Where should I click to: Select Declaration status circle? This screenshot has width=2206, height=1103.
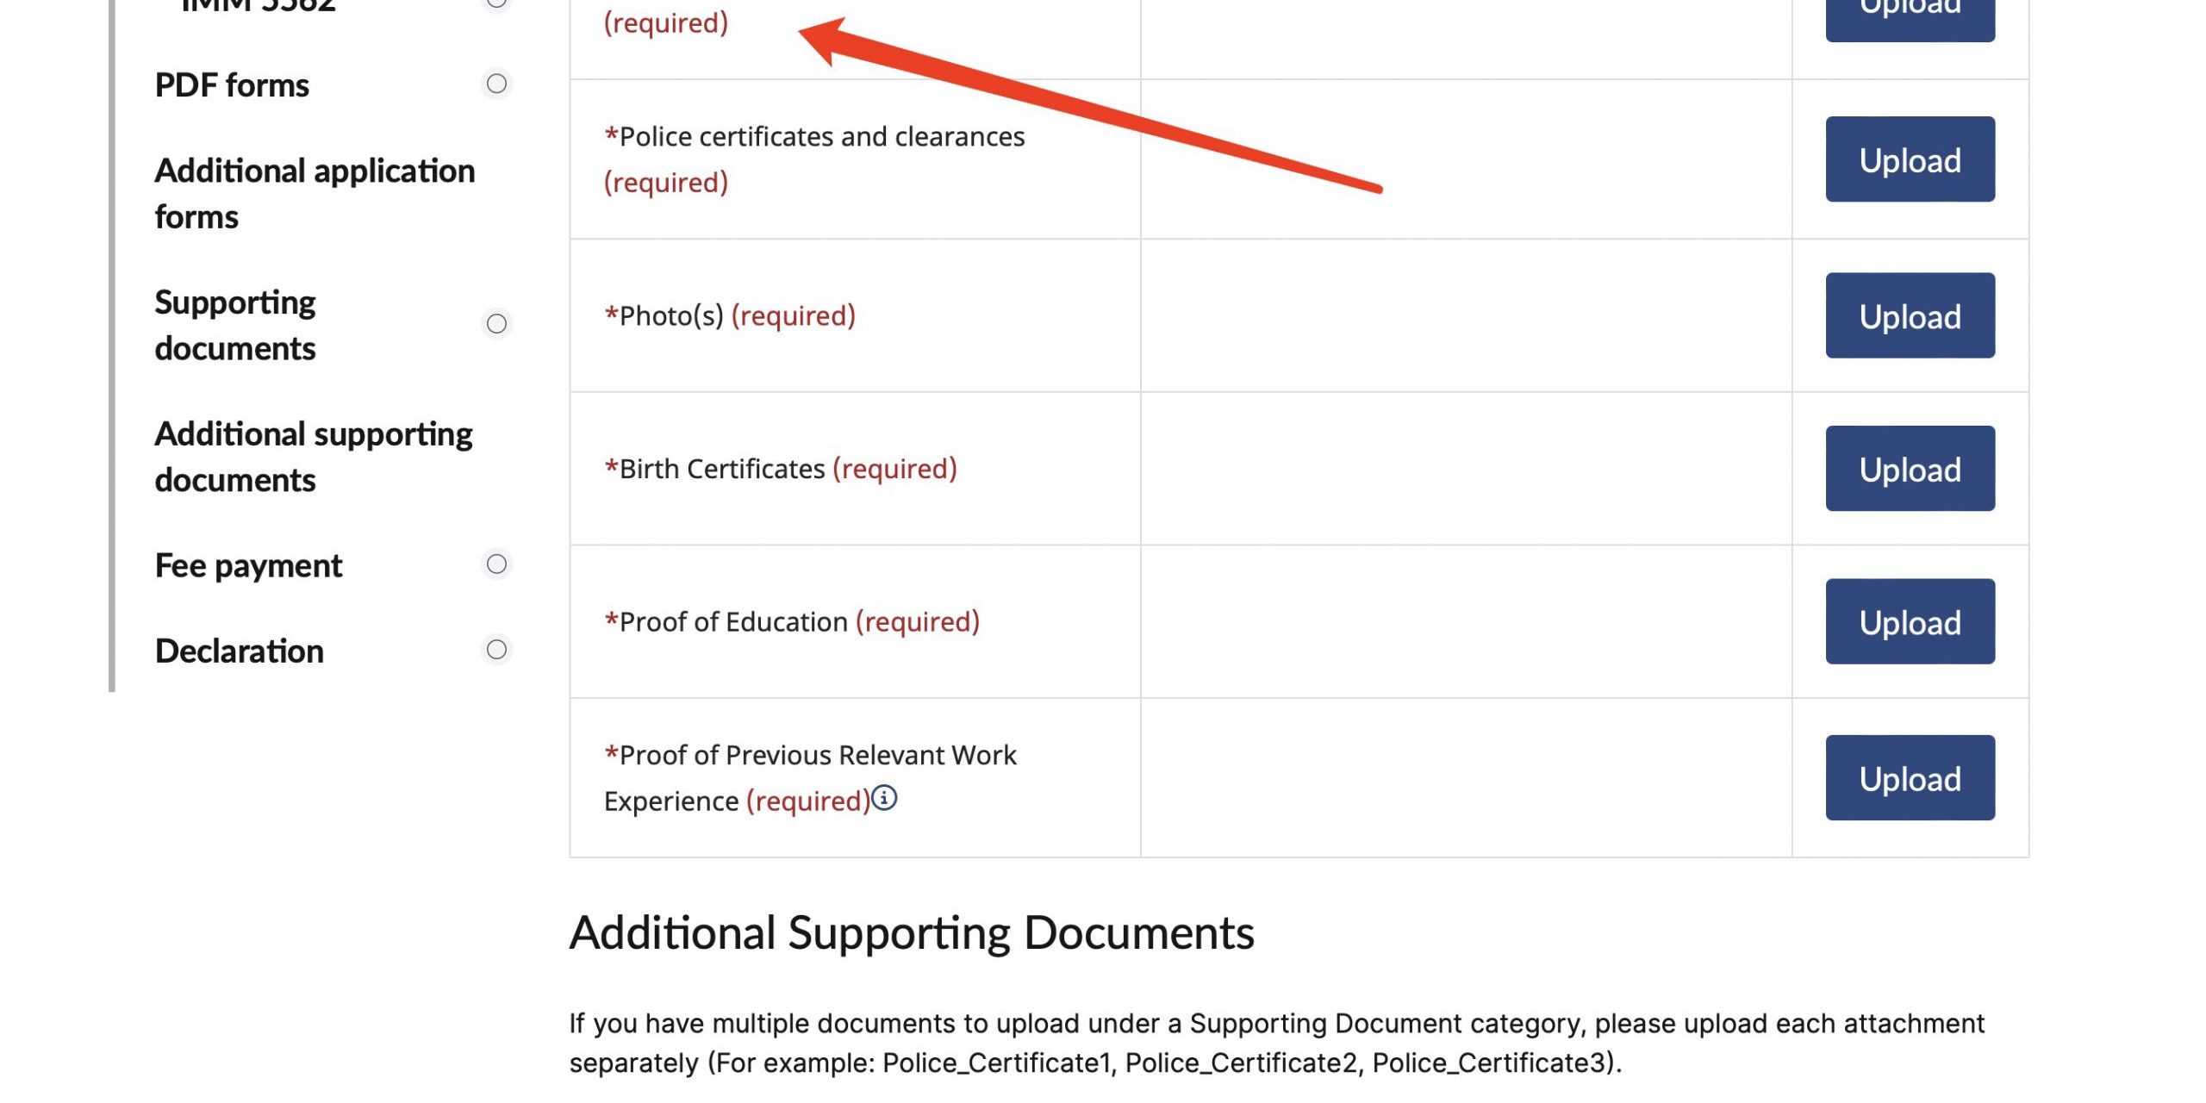click(x=496, y=650)
